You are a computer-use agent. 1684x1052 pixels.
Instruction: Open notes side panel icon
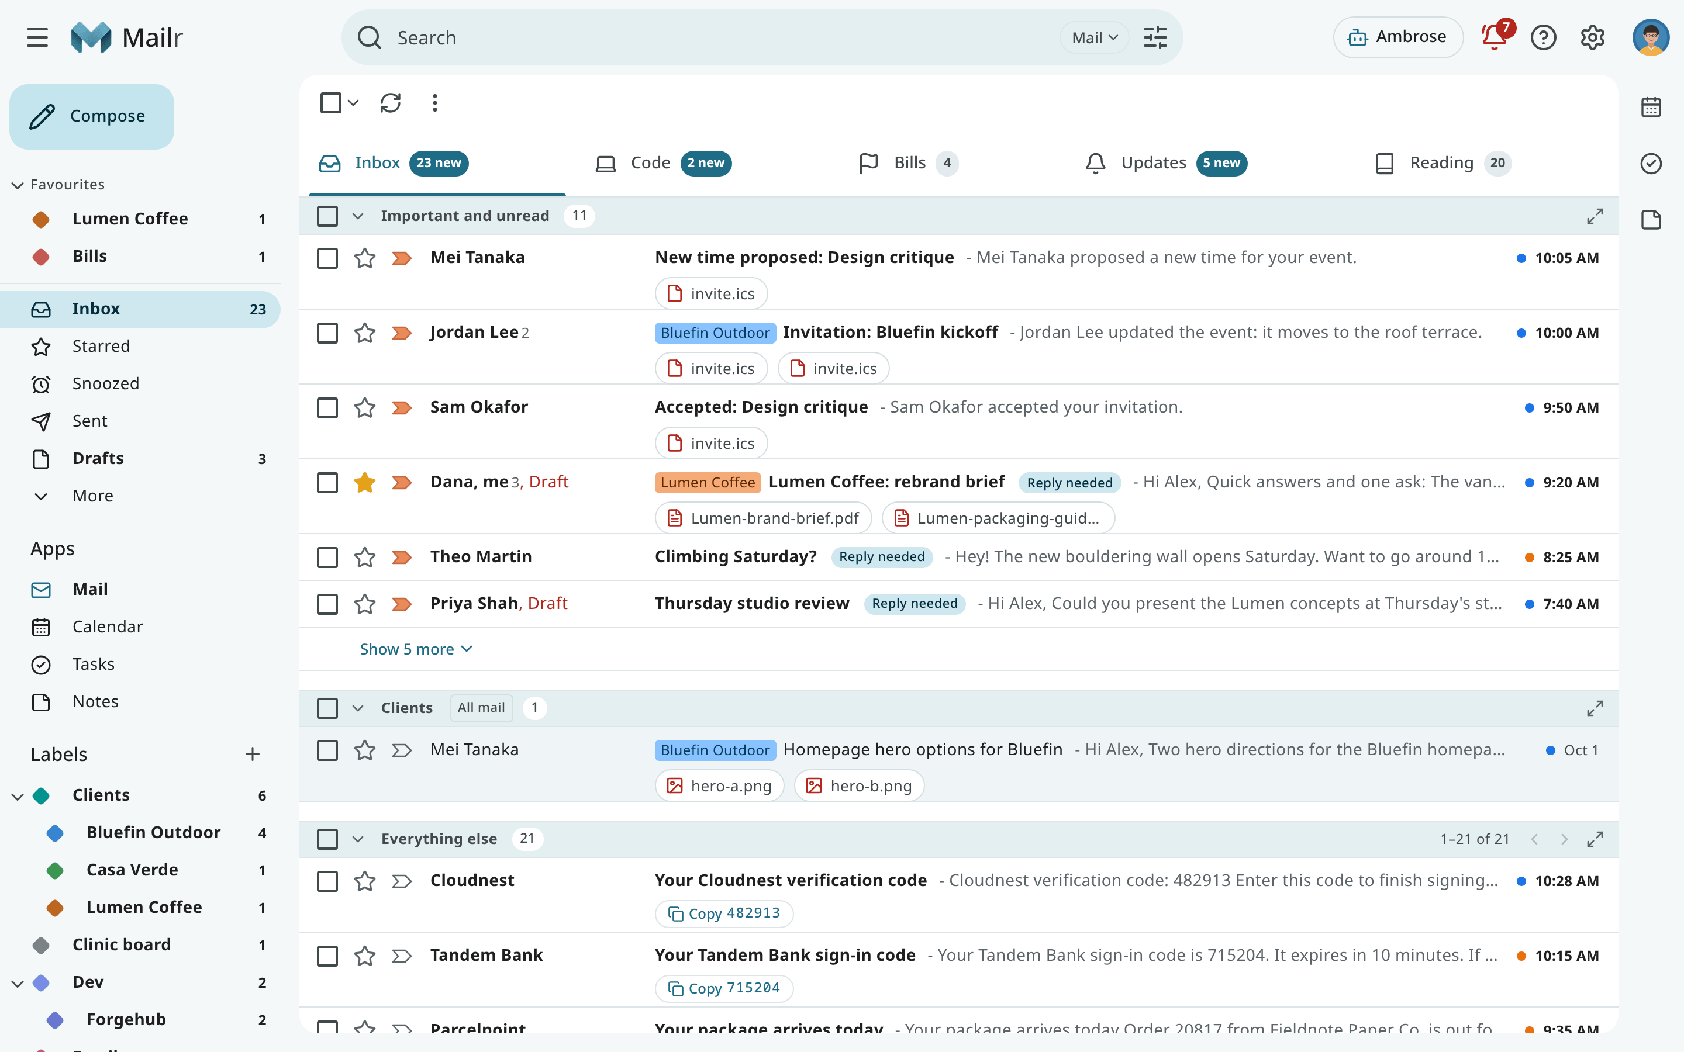coord(1651,220)
